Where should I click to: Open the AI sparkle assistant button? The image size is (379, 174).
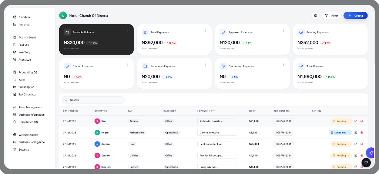pyautogui.click(x=371, y=153)
